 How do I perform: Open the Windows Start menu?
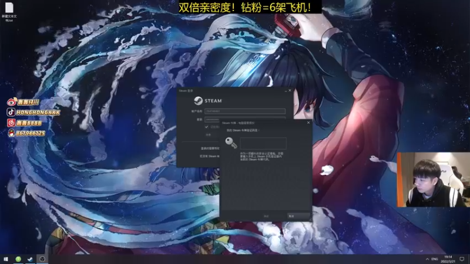tap(6, 259)
